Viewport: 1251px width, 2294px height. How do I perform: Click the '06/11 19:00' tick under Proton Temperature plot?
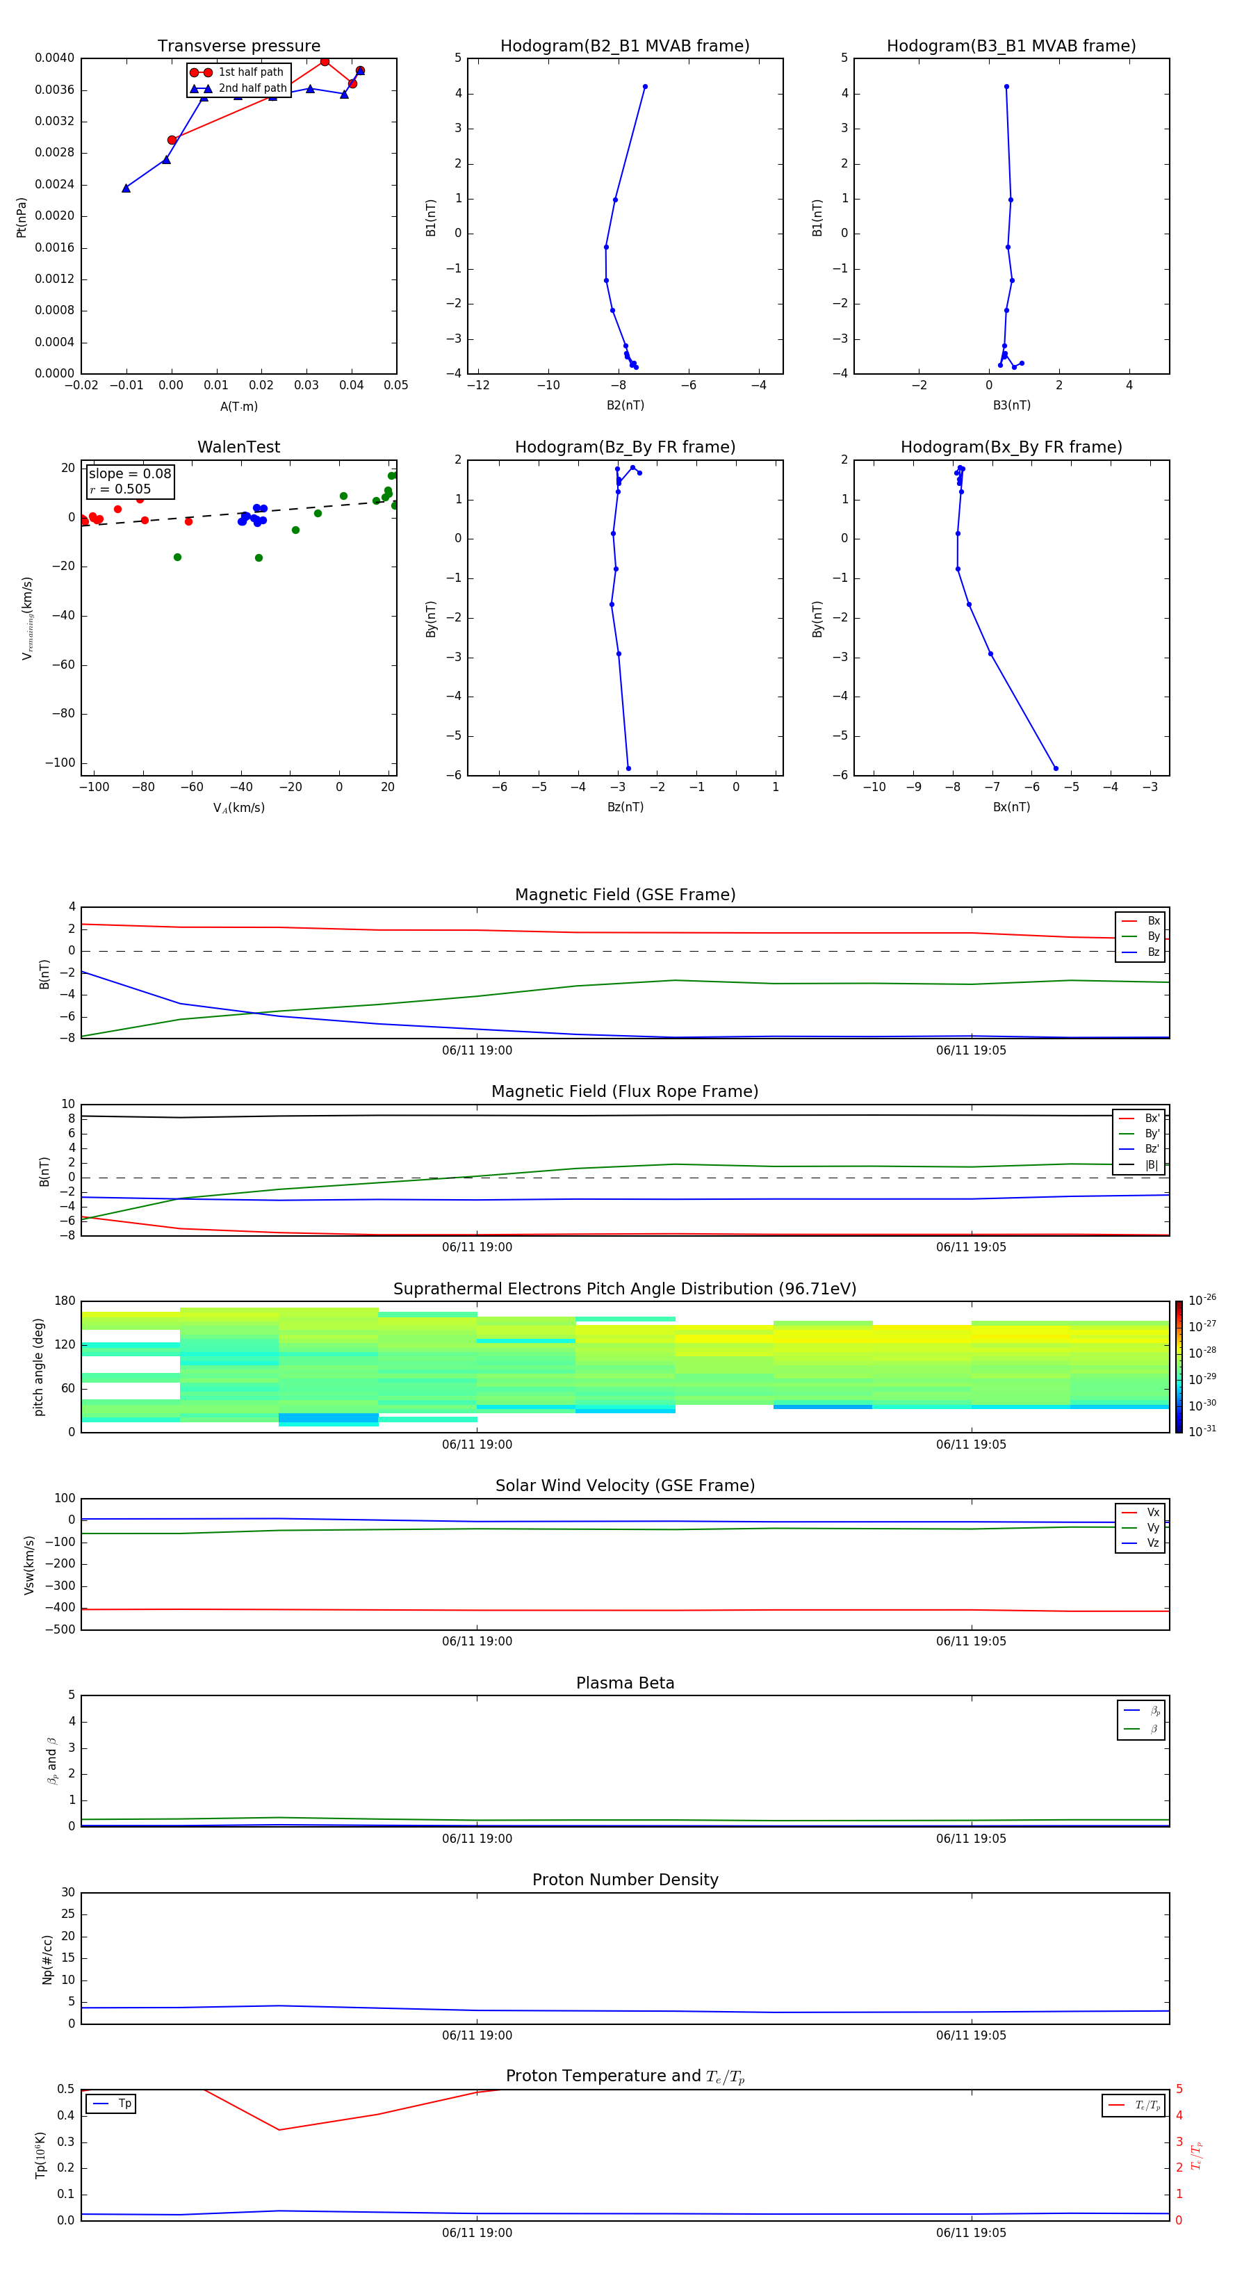pos(477,2233)
